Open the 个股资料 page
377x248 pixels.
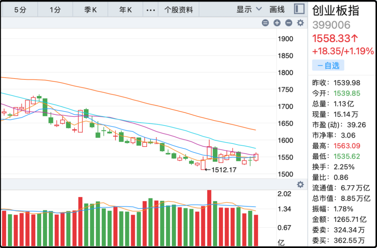click(178, 10)
